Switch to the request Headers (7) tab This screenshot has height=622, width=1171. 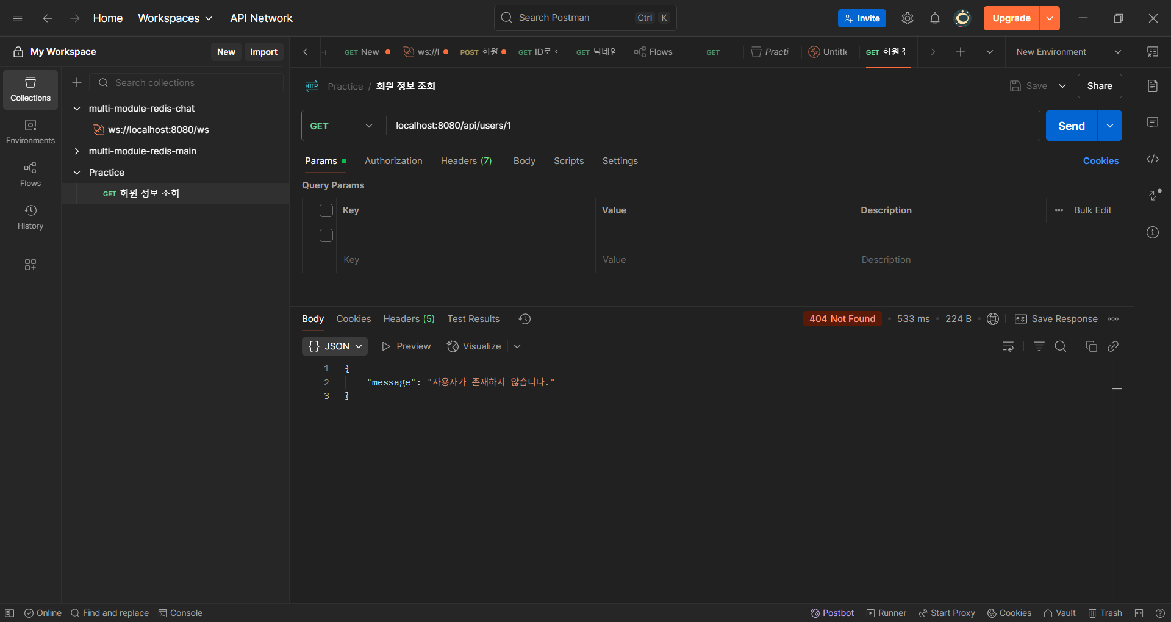point(466,161)
